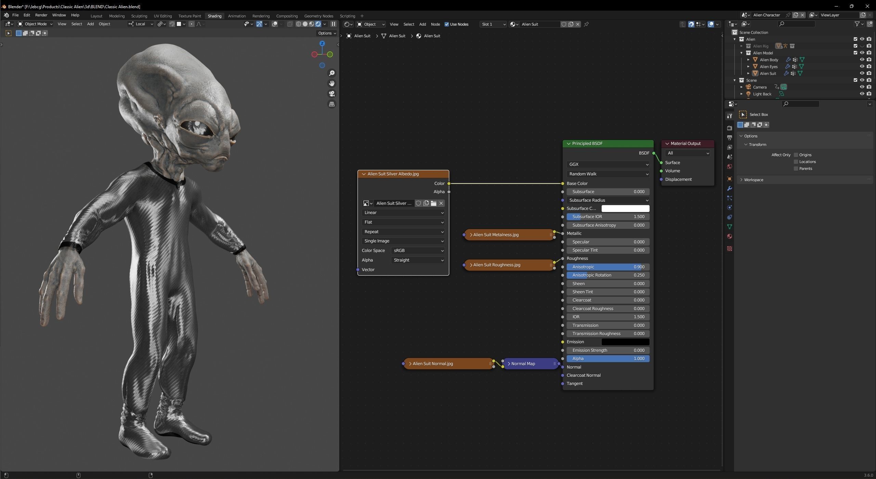The height and width of the screenshot is (479, 876).
Task: Toggle the Origins checkbox under Affect Only
Action: point(796,155)
